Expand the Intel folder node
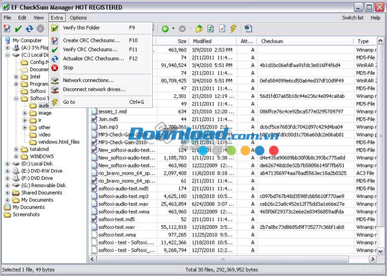The width and height of the screenshot is (387, 276). pyautogui.click(x=16, y=77)
